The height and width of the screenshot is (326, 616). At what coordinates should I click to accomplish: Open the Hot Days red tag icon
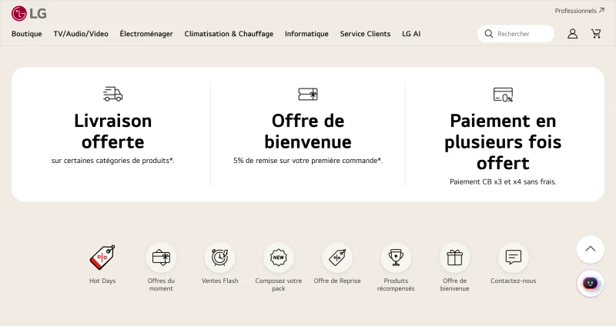(102, 258)
